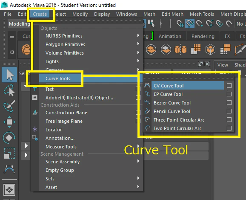Expand Polygon Primitives submenu
This screenshot has width=246, height=200.
[x=138, y=44]
